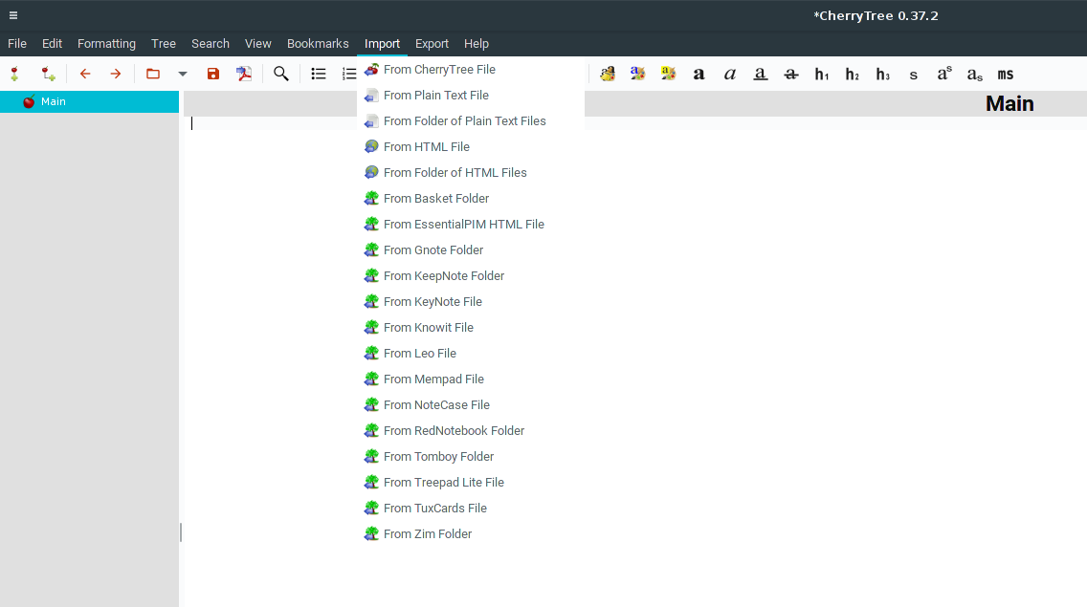Viewport: 1087px width, 607px height.
Task: Click the Add Subnode toolbar icon
Action: (48, 74)
